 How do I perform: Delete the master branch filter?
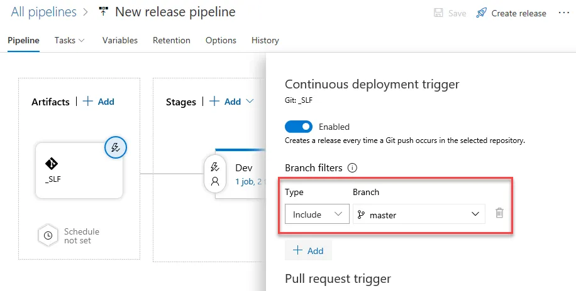click(x=499, y=213)
